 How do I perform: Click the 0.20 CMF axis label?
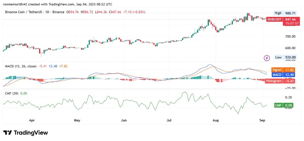coord(289,97)
